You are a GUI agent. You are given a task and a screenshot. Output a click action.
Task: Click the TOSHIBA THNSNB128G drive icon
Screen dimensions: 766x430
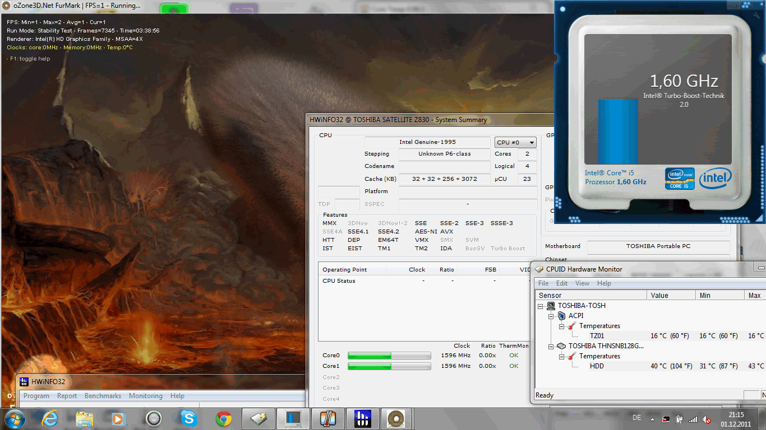562,346
